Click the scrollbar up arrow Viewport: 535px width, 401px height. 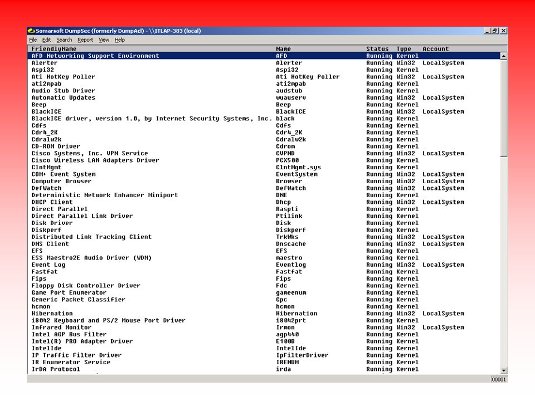[504, 56]
